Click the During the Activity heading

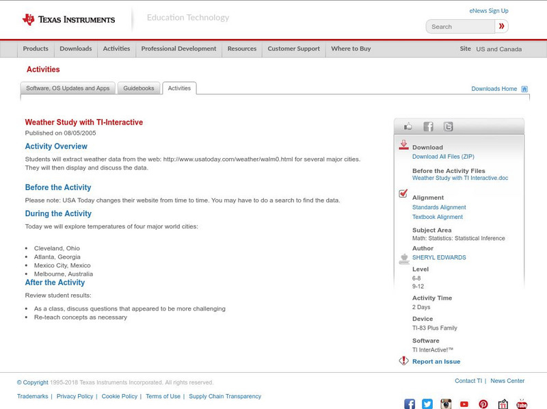(58, 213)
